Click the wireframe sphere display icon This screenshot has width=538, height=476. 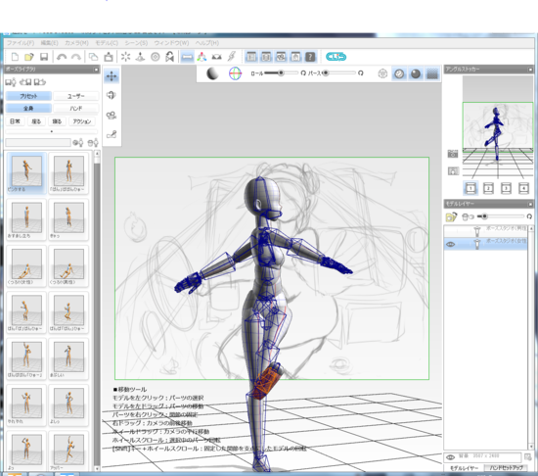click(x=382, y=73)
